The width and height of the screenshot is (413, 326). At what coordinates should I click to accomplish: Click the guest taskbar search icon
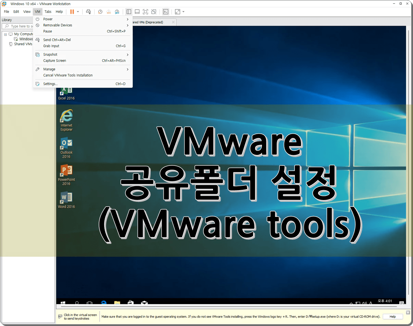77,303
